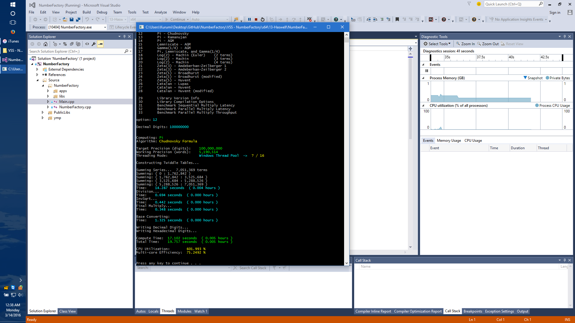Toggle Process CPU Usage legend

[553, 106]
